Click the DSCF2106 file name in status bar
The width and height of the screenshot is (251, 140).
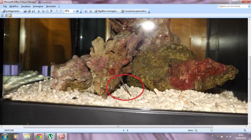coord(9,130)
